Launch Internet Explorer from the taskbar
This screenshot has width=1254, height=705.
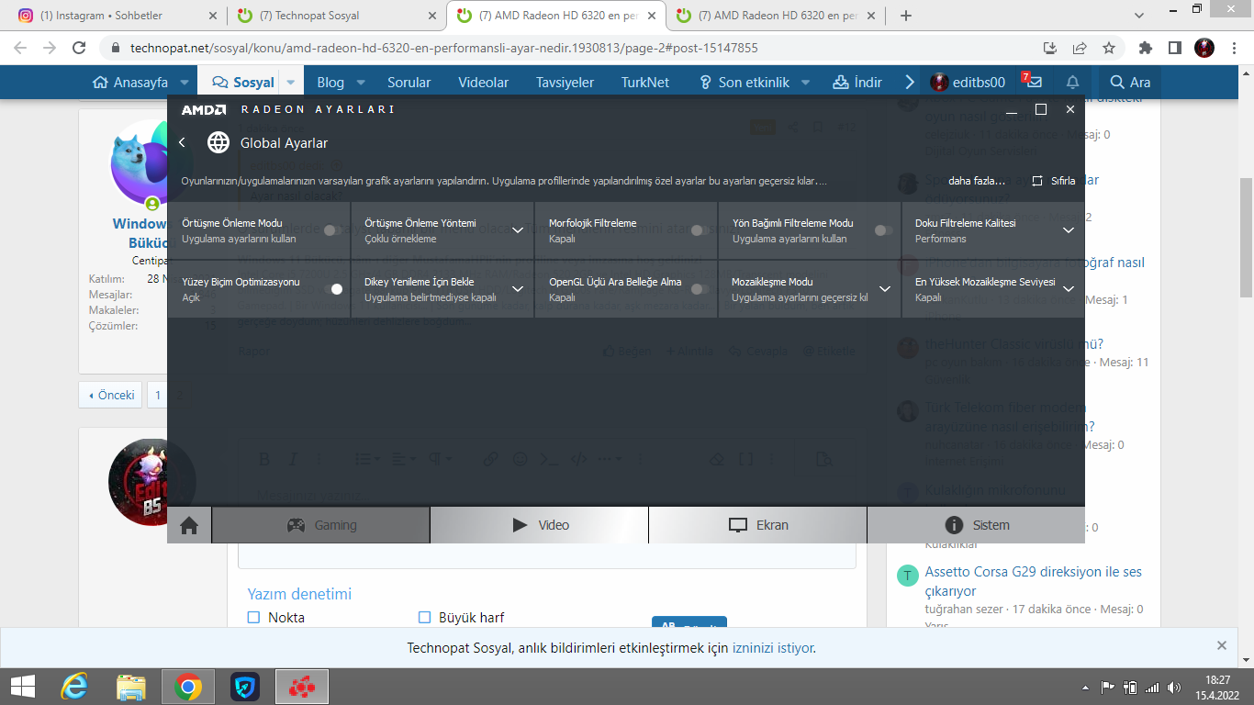[x=74, y=687]
